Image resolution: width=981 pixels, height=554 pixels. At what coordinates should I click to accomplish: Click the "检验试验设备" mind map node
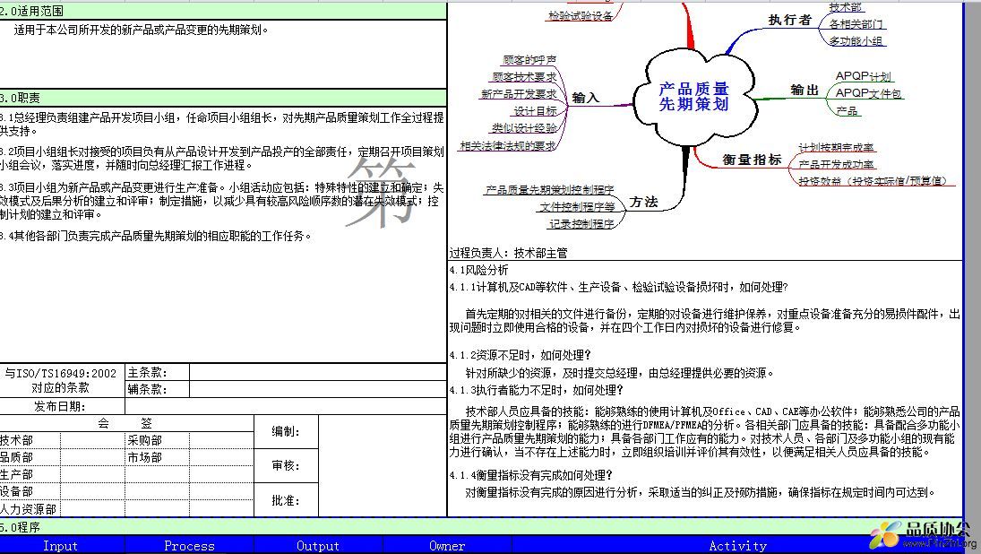pyautogui.click(x=581, y=15)
